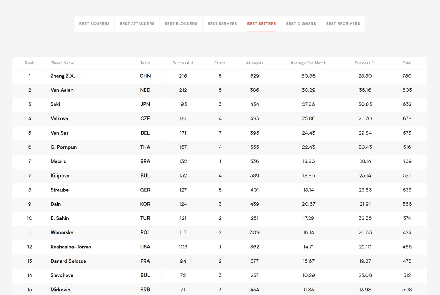440x295 pixels.
Task: Click Zhang Z.X.'s attempts value 529
Action: click(x=255, y=76)
